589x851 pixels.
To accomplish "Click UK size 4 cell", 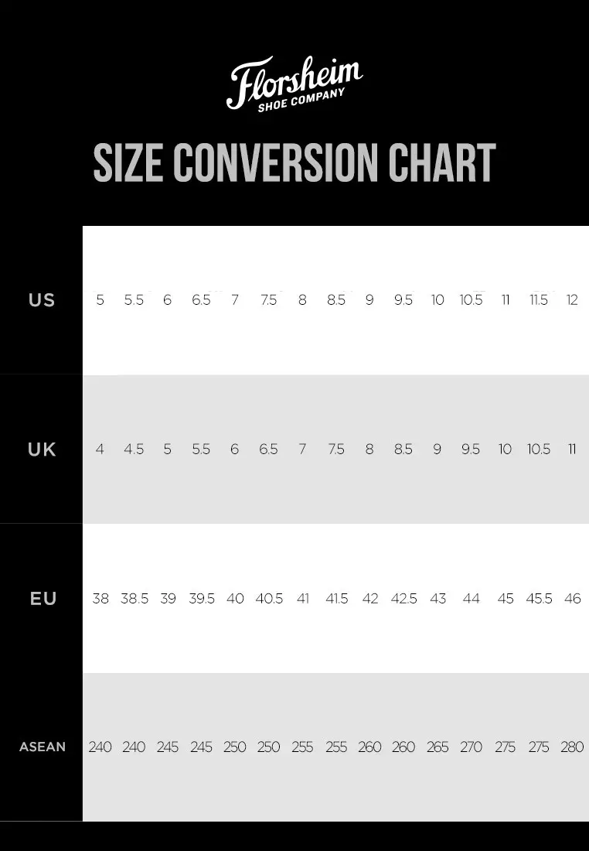I will click(100, 449).
